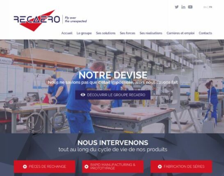
Task: Switch site language to EN
Action: click(205, 7)
